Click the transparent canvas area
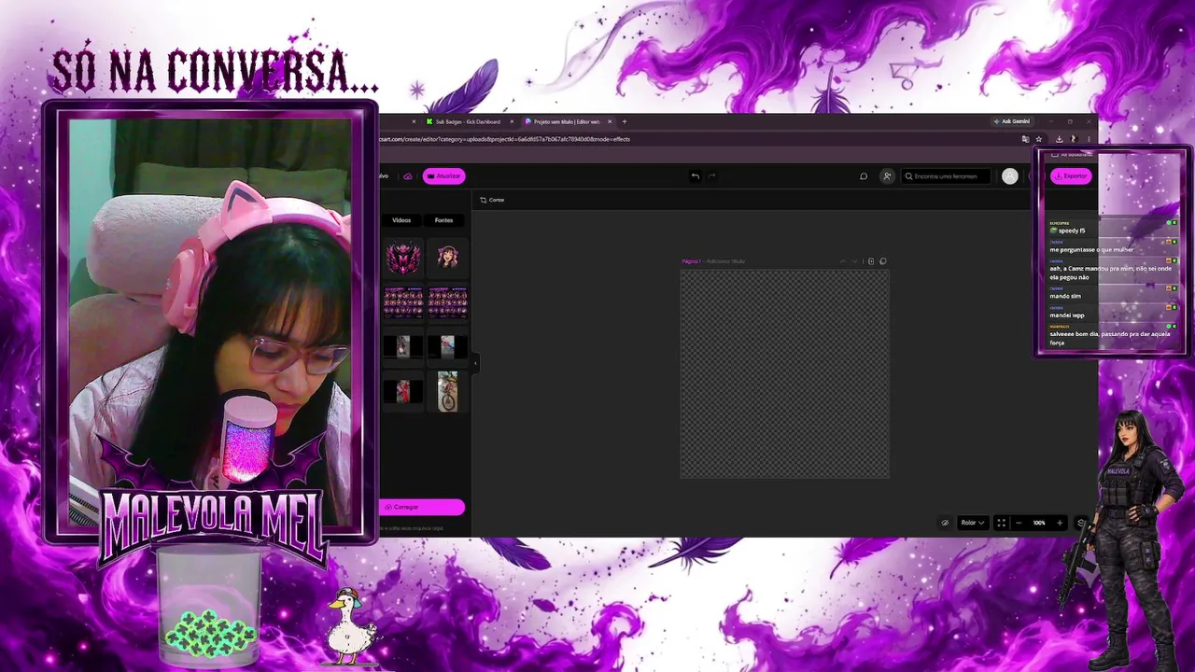Screen dimensions: 1195x672 pyautogui.click(x=784, y=373)
